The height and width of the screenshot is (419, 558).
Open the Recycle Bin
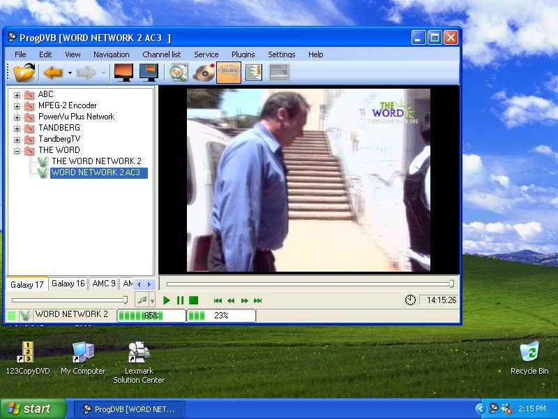pyautogui.click(x=529, y=358)
